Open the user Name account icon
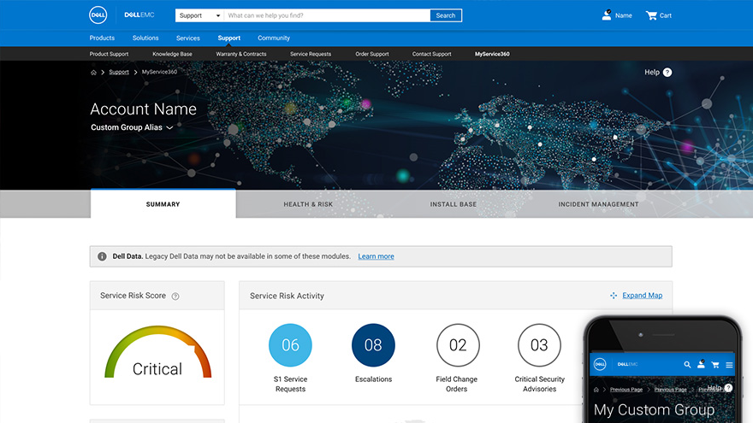The image size is (753, 423). click(x=607, y=15)
